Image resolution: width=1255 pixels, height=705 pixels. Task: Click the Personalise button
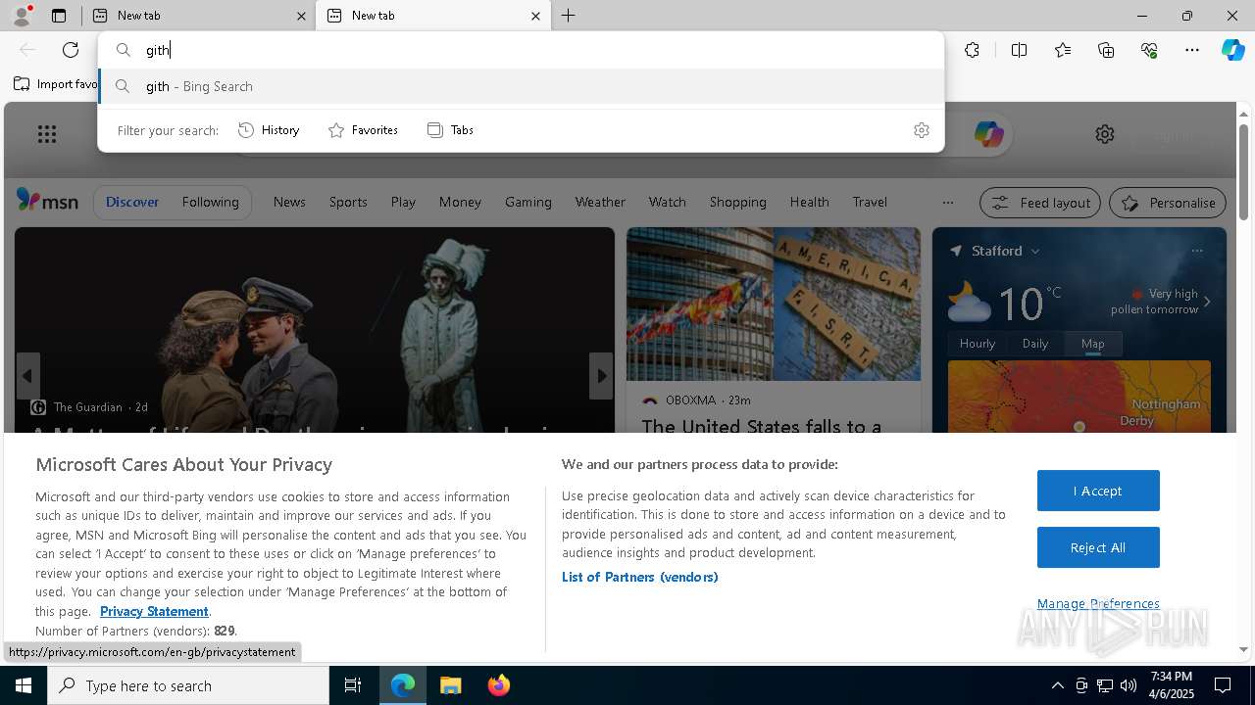point(1168,203)
